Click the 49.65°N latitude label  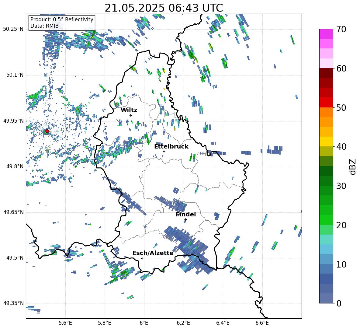coord(13,212)
